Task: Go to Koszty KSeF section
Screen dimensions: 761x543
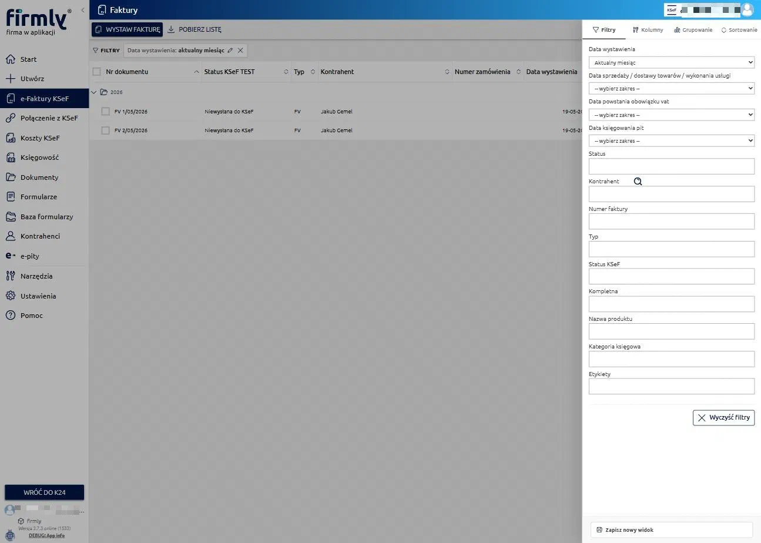Action: pos(33,138)
